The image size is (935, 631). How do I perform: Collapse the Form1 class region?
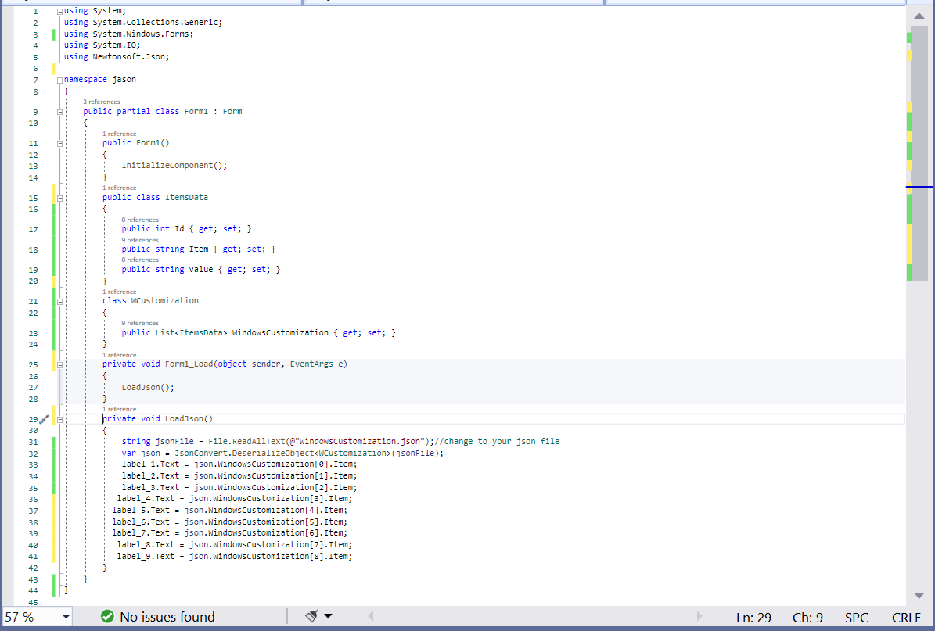tap(59, 111)
